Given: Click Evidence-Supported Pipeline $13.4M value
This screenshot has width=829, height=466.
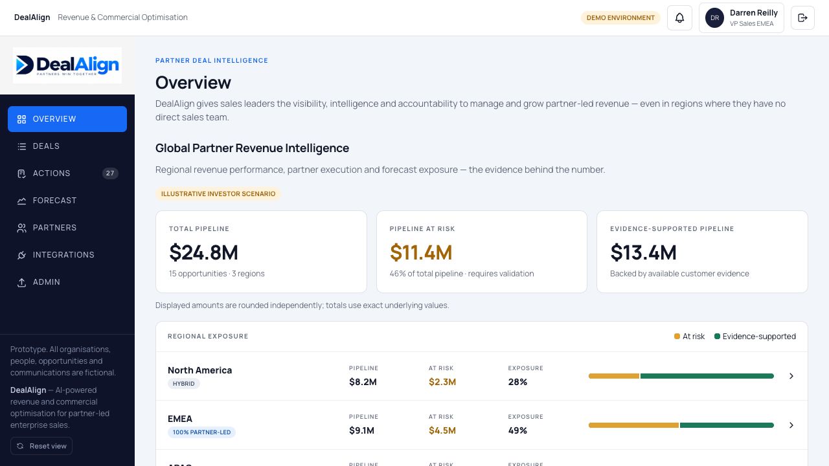Looking at the screenshot, I should 643,252.
